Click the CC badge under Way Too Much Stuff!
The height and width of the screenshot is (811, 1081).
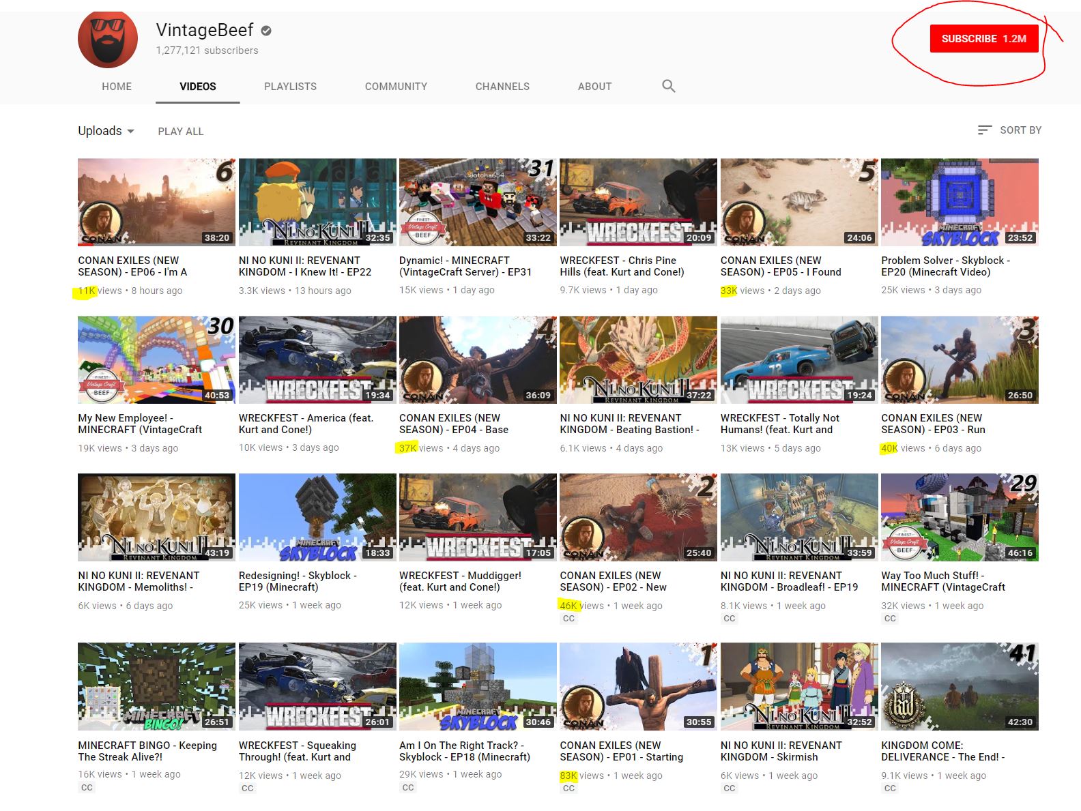pyautogui.click(x=890, y=619)
